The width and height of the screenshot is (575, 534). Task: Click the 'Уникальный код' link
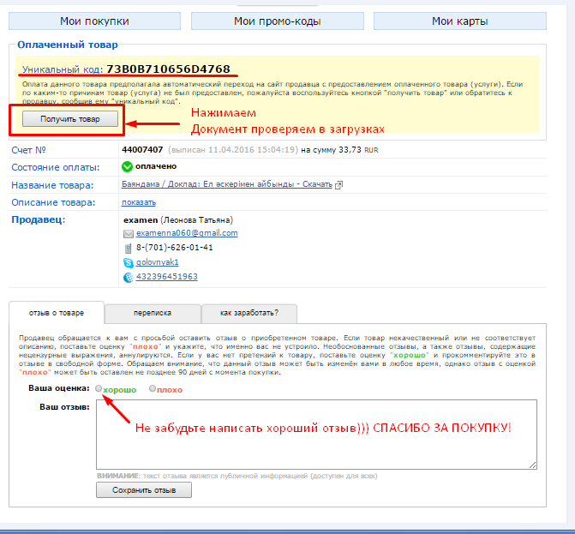(62, 69)
